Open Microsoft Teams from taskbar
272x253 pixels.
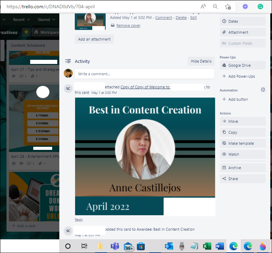[115, 246]
